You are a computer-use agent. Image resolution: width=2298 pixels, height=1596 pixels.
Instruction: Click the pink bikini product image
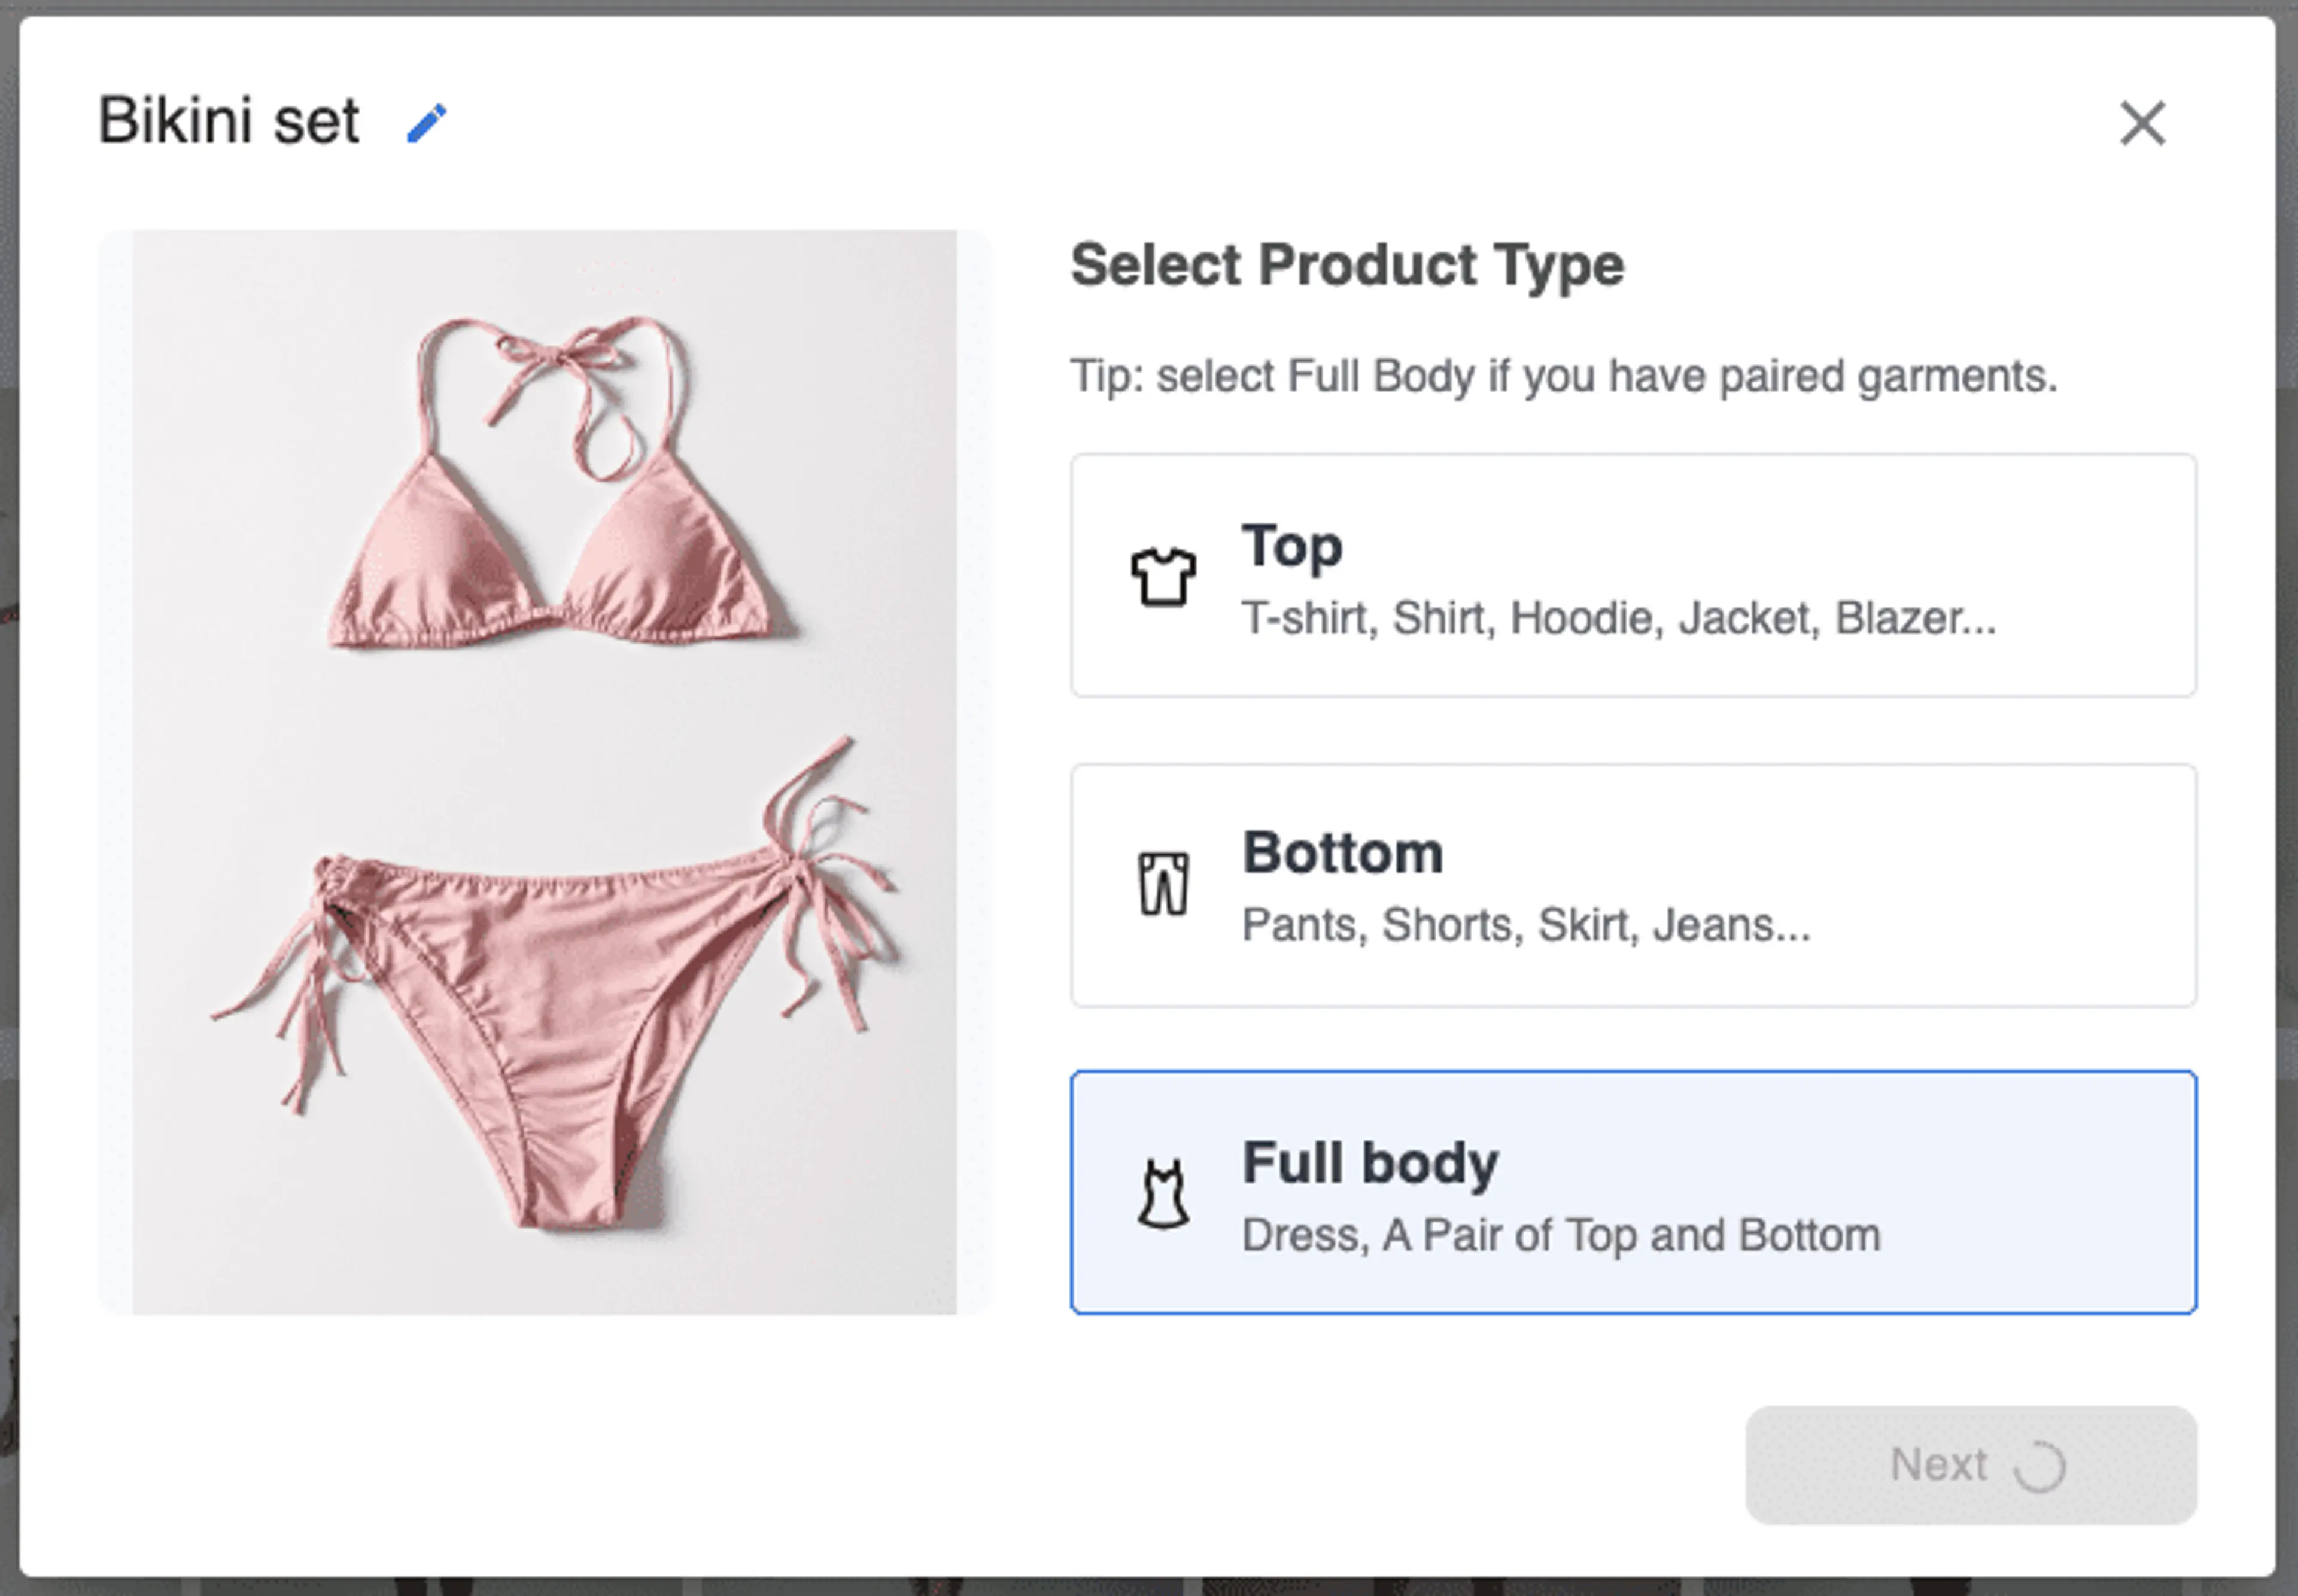(x=544, y=772)
